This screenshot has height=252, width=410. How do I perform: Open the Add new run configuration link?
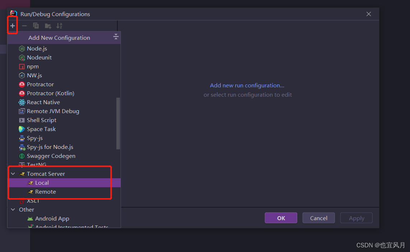pyautogui.click(x=247, y=86)
